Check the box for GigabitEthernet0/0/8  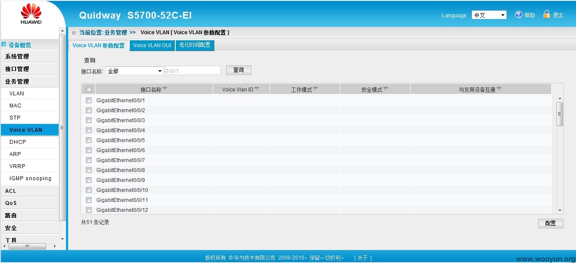(x=89, y=170)
